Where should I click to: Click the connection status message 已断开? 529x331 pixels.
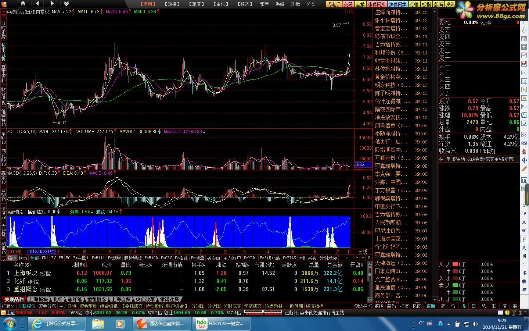[314, 313]
